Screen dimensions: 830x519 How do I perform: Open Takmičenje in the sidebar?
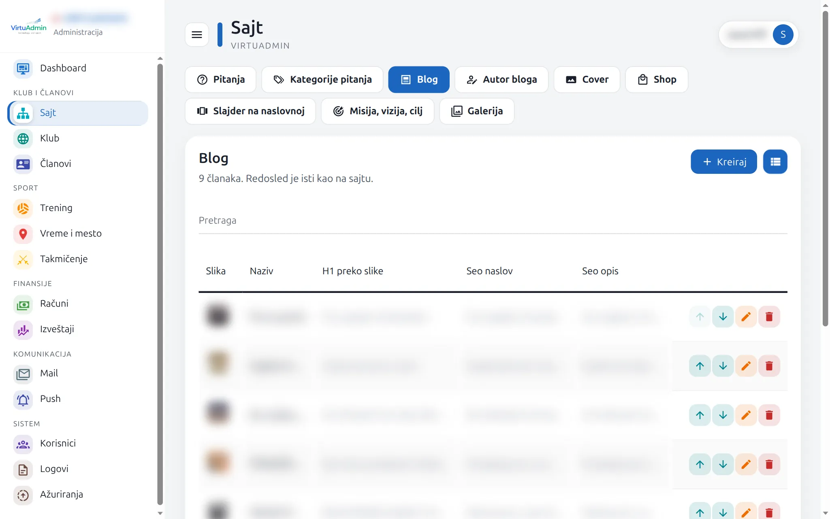click(x=78, y=259)
